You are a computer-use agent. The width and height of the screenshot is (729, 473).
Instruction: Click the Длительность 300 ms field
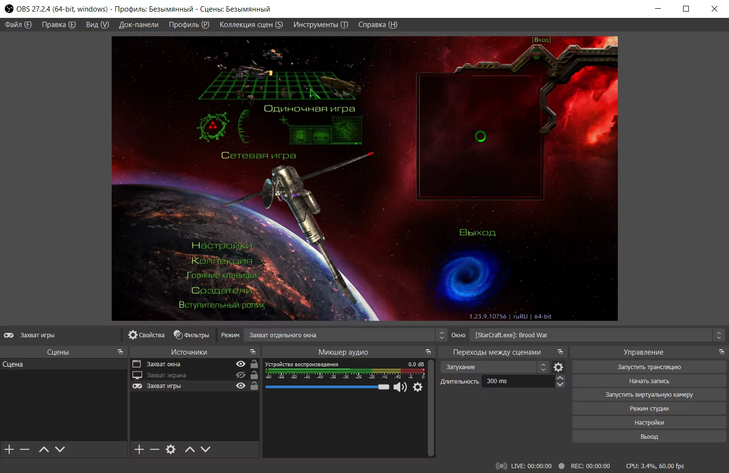coord(519,381)
